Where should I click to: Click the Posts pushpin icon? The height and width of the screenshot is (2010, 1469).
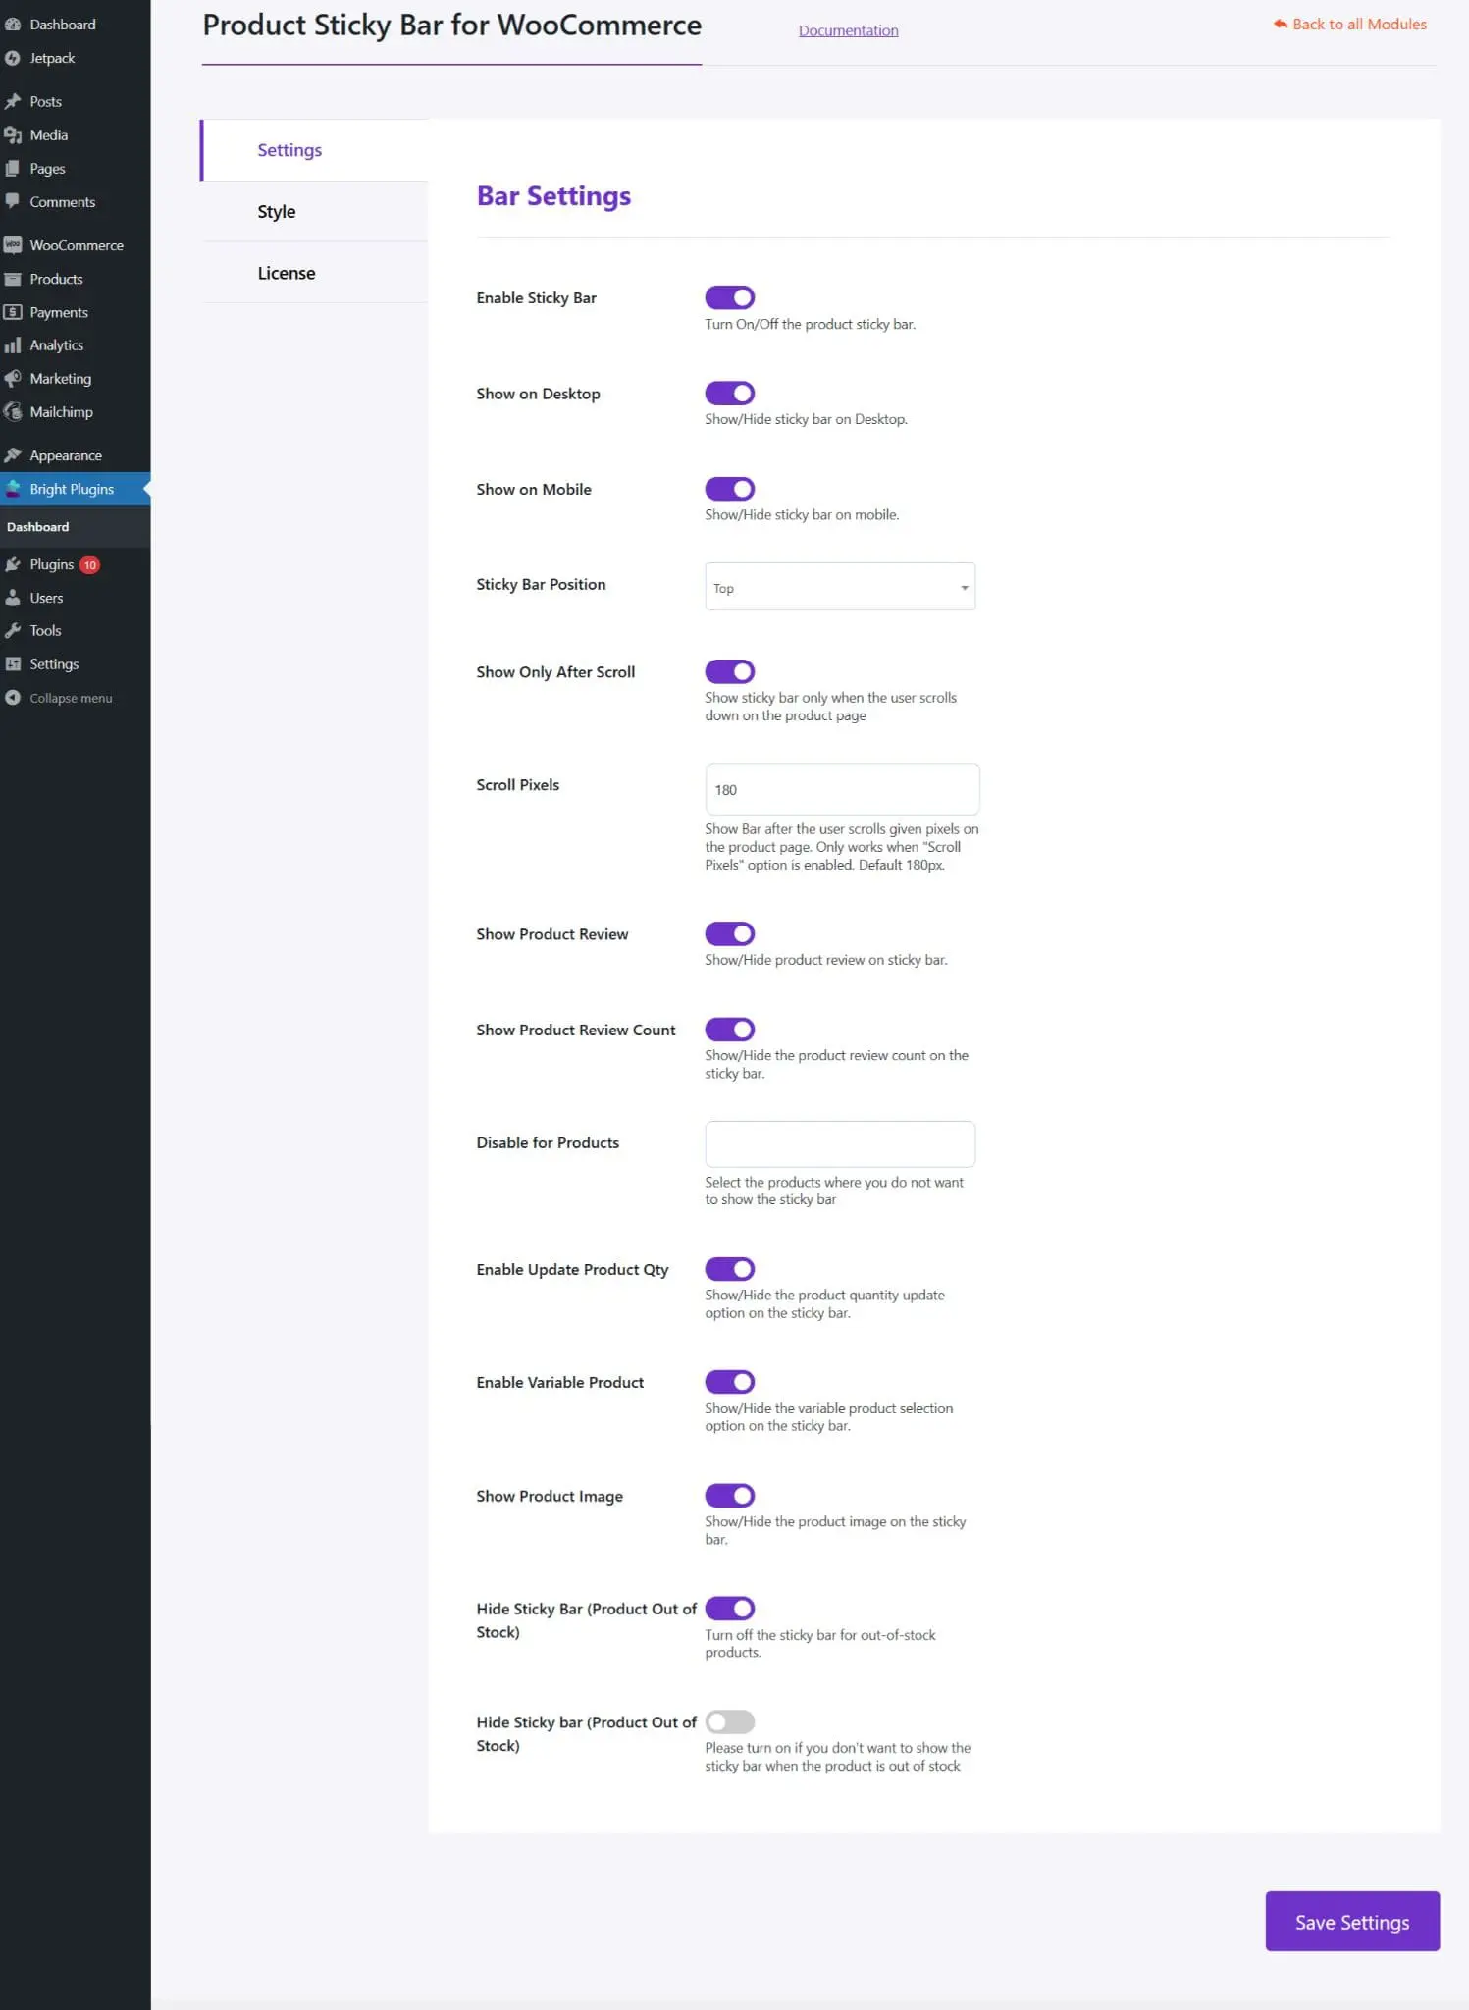coord(13,101)
